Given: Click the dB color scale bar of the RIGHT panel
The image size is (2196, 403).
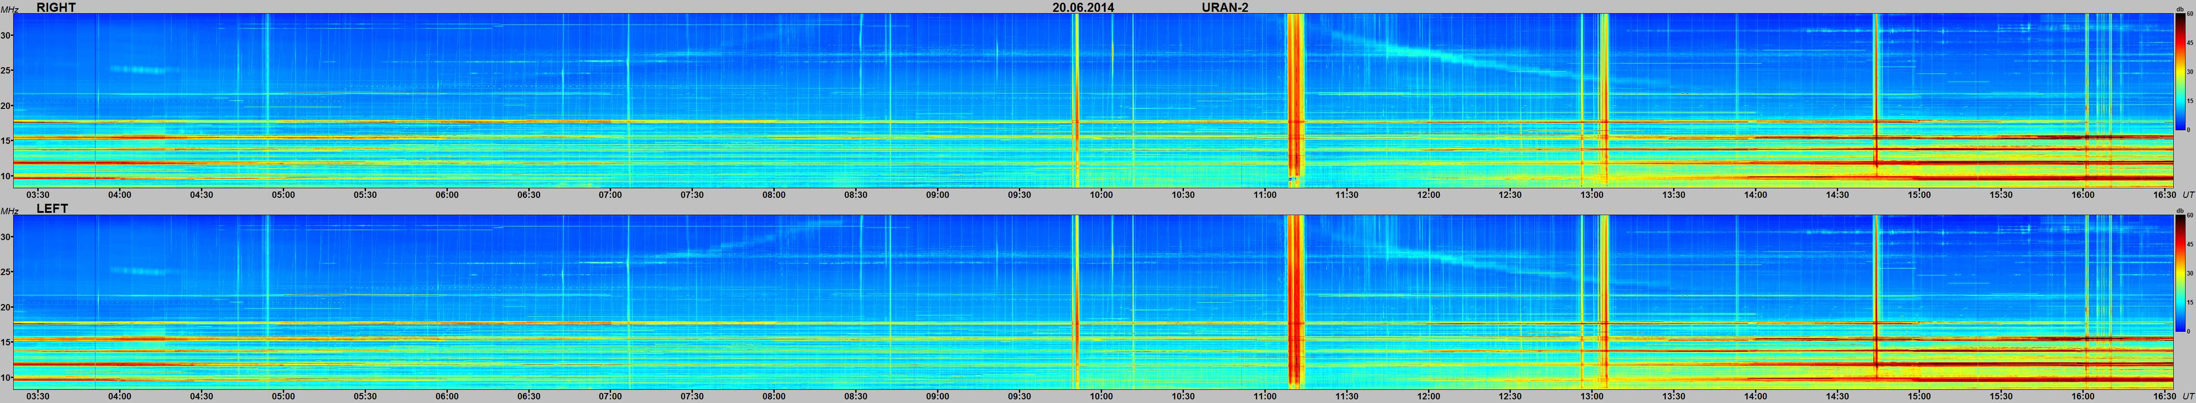Looking at the screenshot, I should pyautogui.click(x=2180, y=72).
